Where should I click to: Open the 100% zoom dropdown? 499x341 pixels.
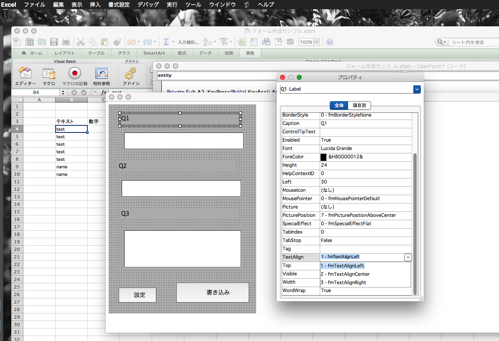click(317, 42)
